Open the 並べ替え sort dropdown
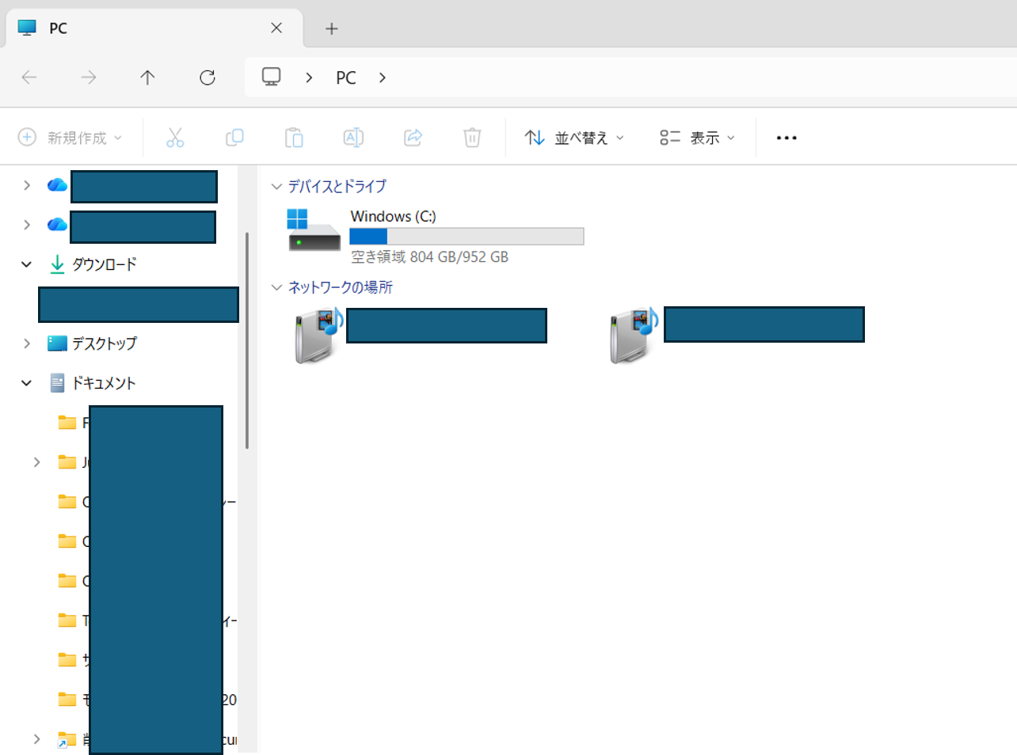 [574, 138]
